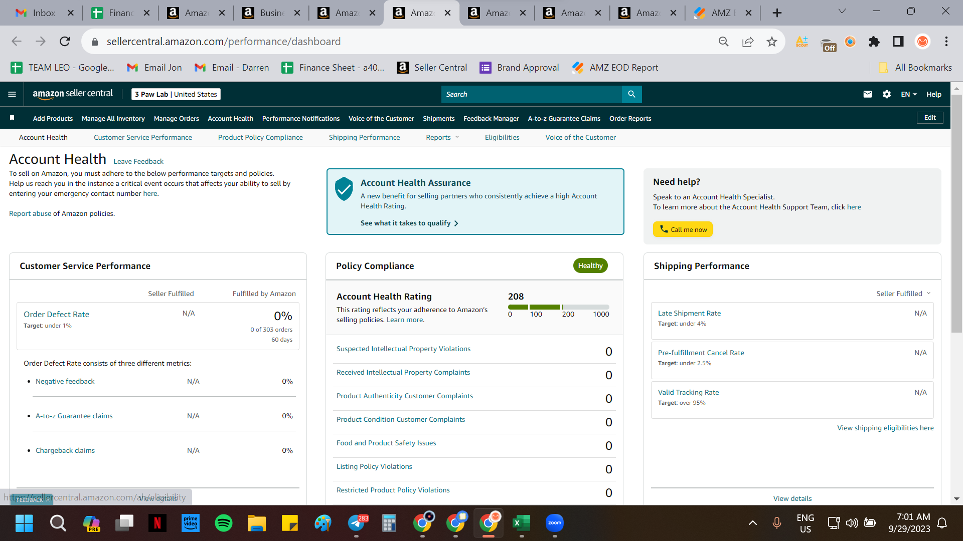Open the Windows notification bell
This screenshot has width=963, height=541.
coord(942,523)
